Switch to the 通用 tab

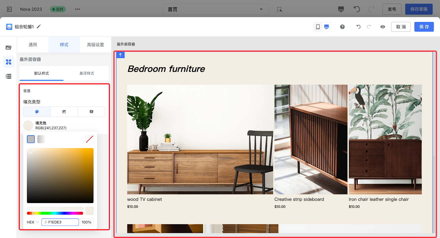click(33, 45)
